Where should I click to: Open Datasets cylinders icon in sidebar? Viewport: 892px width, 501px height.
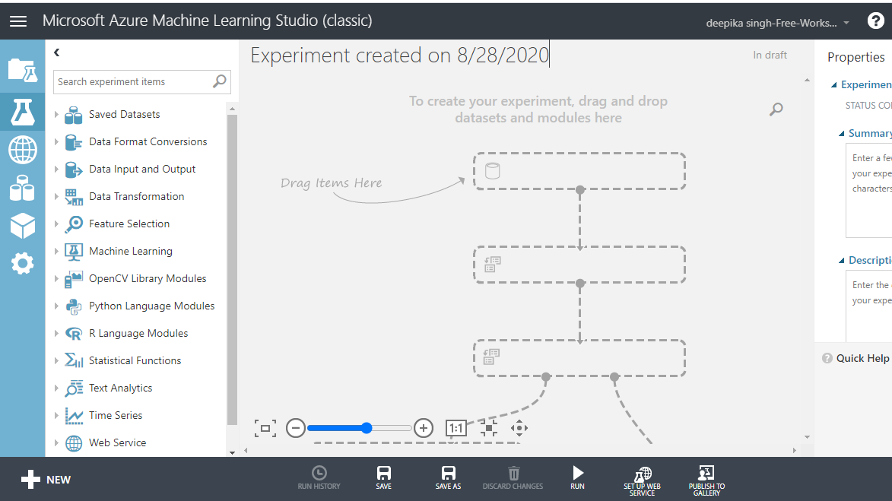(x=23, y=189)
